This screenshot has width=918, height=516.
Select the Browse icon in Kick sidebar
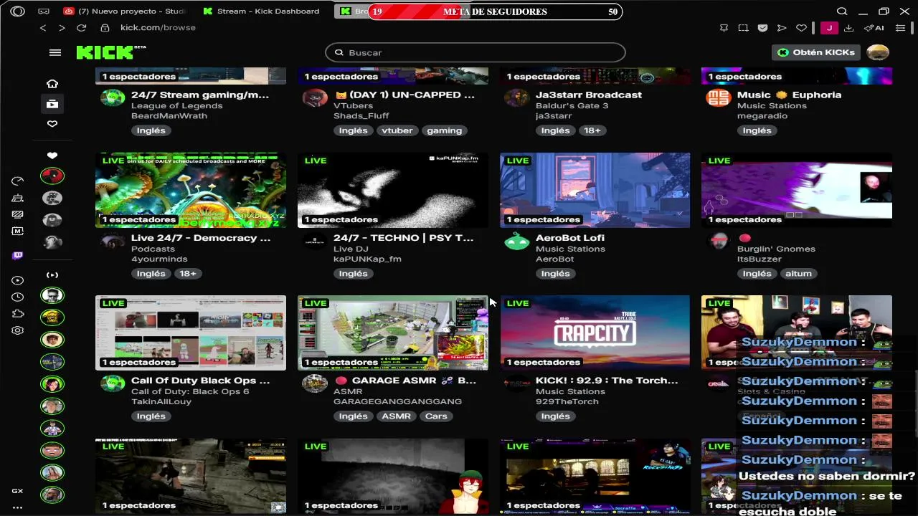[52, 104]
